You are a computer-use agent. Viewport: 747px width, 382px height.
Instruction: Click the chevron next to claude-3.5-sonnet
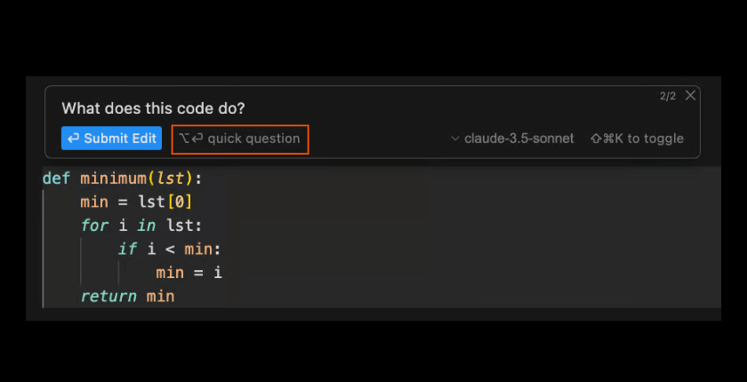[455, 139]
